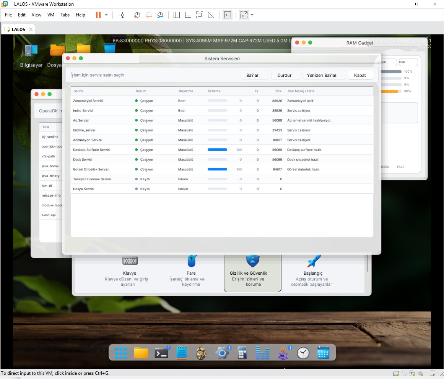
Task: Launch the terminal from the dock
Action: (x=161, y=353)
